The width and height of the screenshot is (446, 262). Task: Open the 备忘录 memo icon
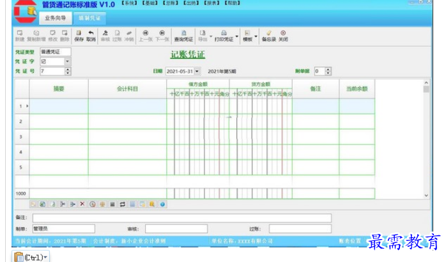tap(268, 34)
